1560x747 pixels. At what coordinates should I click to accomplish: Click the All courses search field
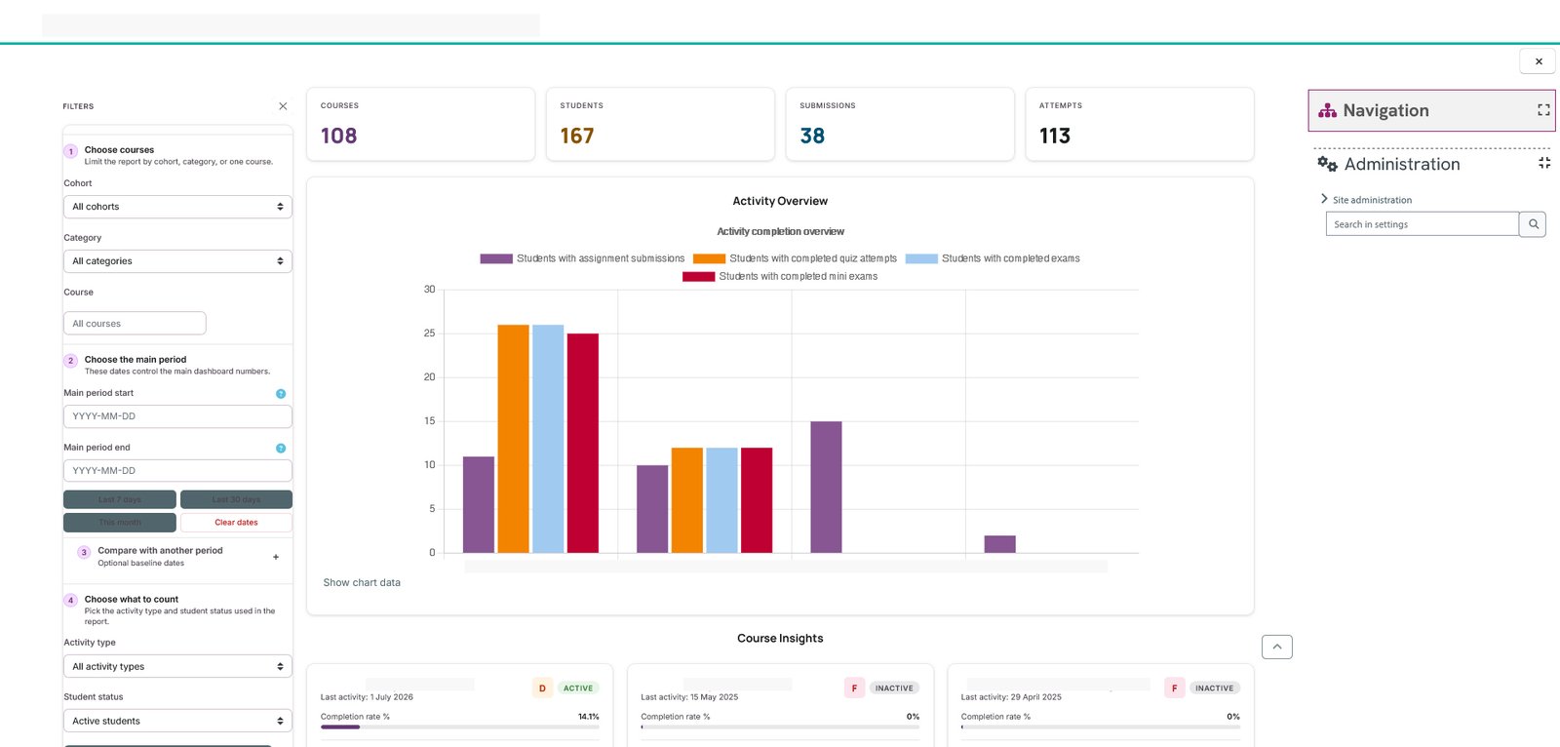point(135,324)
